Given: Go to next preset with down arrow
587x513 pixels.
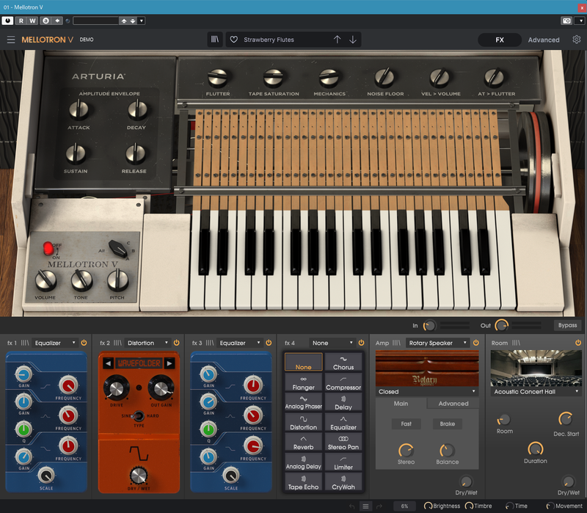Looking at the screenshot, I should (353, 40).
